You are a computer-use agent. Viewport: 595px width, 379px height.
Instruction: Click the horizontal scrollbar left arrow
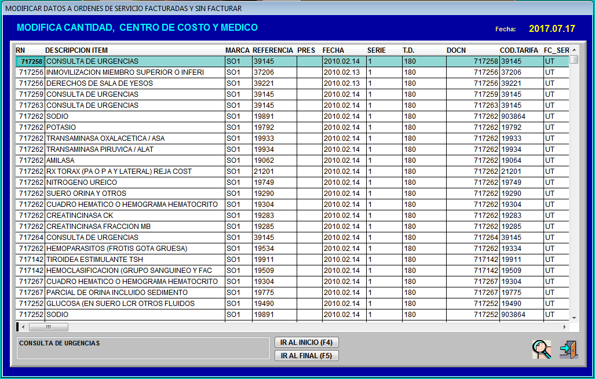click(x=23, y=327)
